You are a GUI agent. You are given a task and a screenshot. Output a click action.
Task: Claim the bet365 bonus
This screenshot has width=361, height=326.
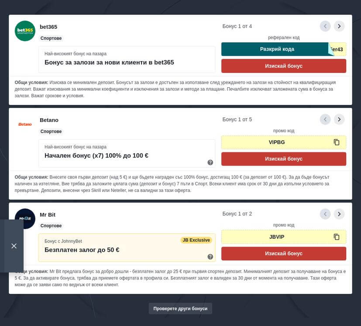[283, 66]
